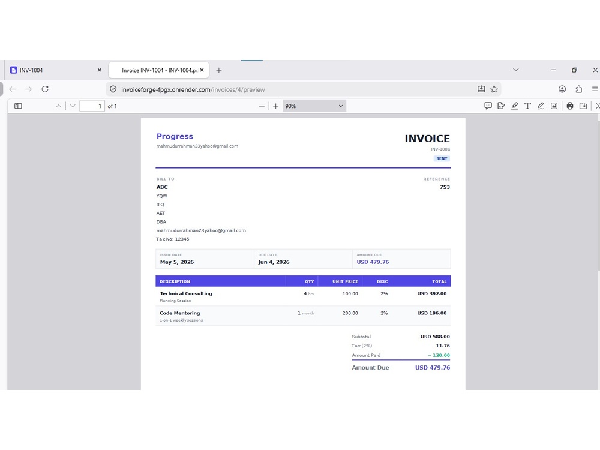This screenshot has height=450, width=600.
Task: Close the INV-1004 tab
Action: [x=100, y=70]
